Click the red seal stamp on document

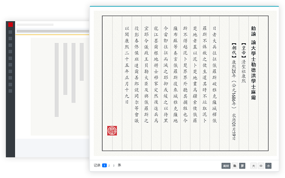click(x=112, y=131)
